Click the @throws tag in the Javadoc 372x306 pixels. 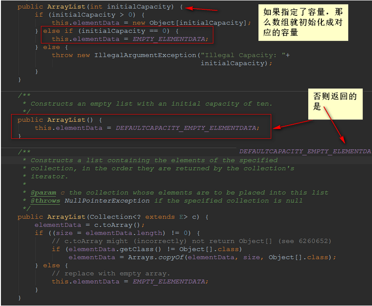tap(45, 201)
